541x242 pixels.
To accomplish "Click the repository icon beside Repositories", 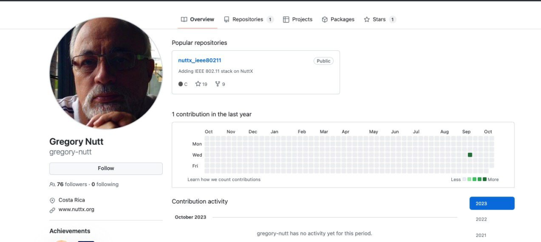I will pyautogui.click(x=226, y=19).
